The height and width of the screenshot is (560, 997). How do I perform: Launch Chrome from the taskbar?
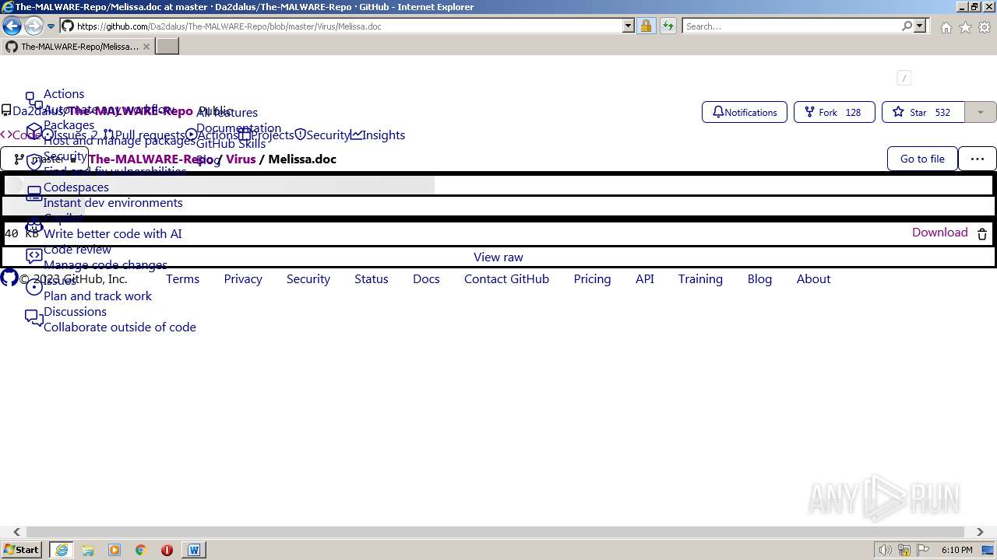pos(140,550)
